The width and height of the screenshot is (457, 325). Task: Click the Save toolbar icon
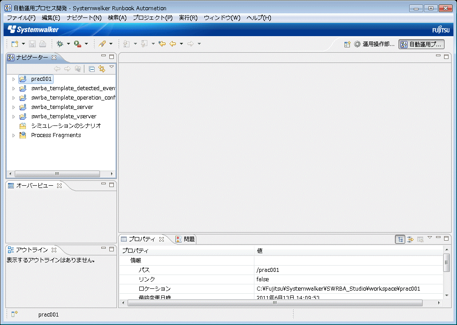32,44
